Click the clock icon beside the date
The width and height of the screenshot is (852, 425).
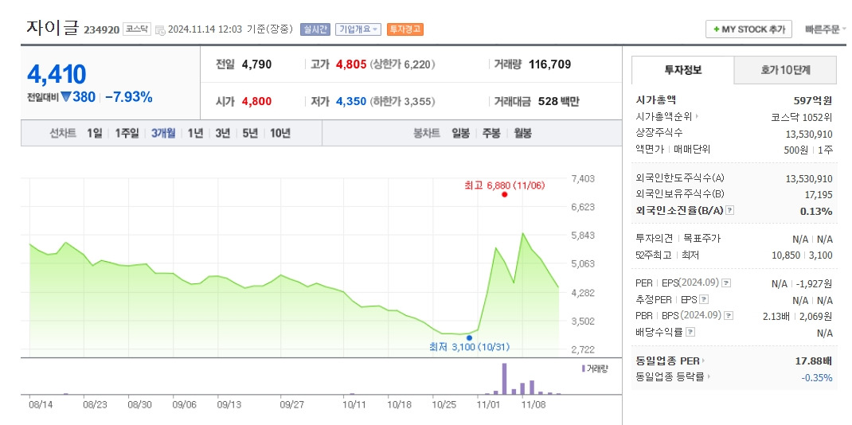(160, 30)
